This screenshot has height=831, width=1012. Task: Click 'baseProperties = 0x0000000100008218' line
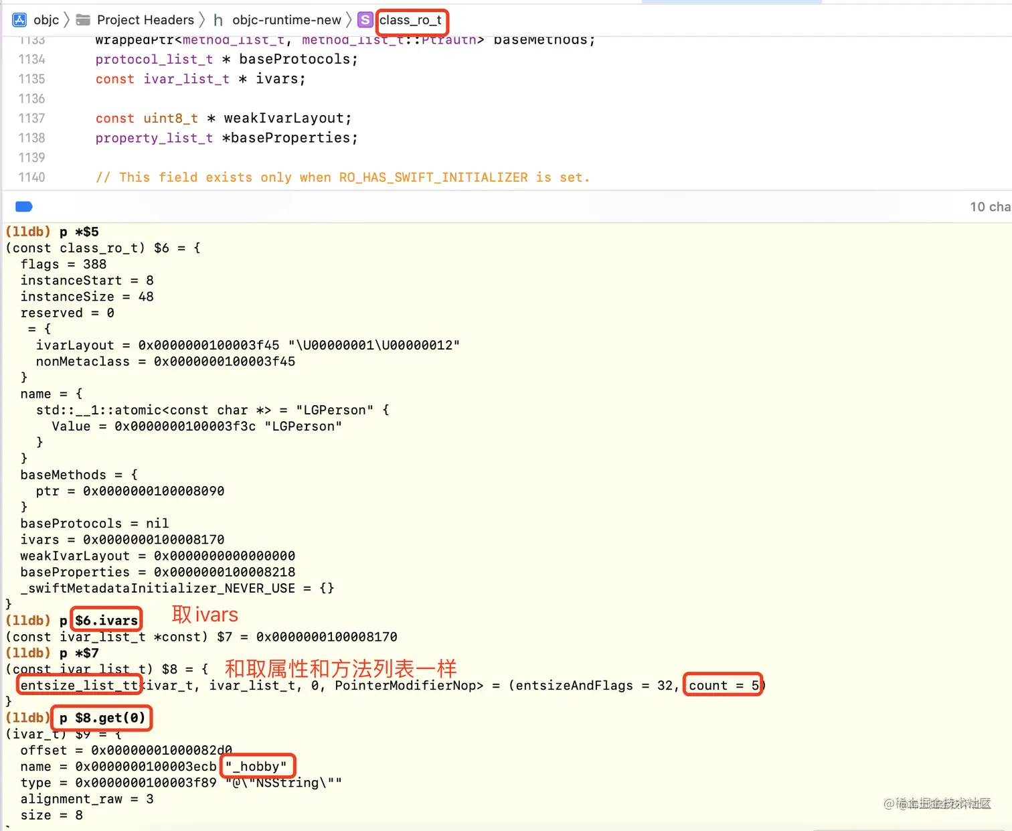158,573
